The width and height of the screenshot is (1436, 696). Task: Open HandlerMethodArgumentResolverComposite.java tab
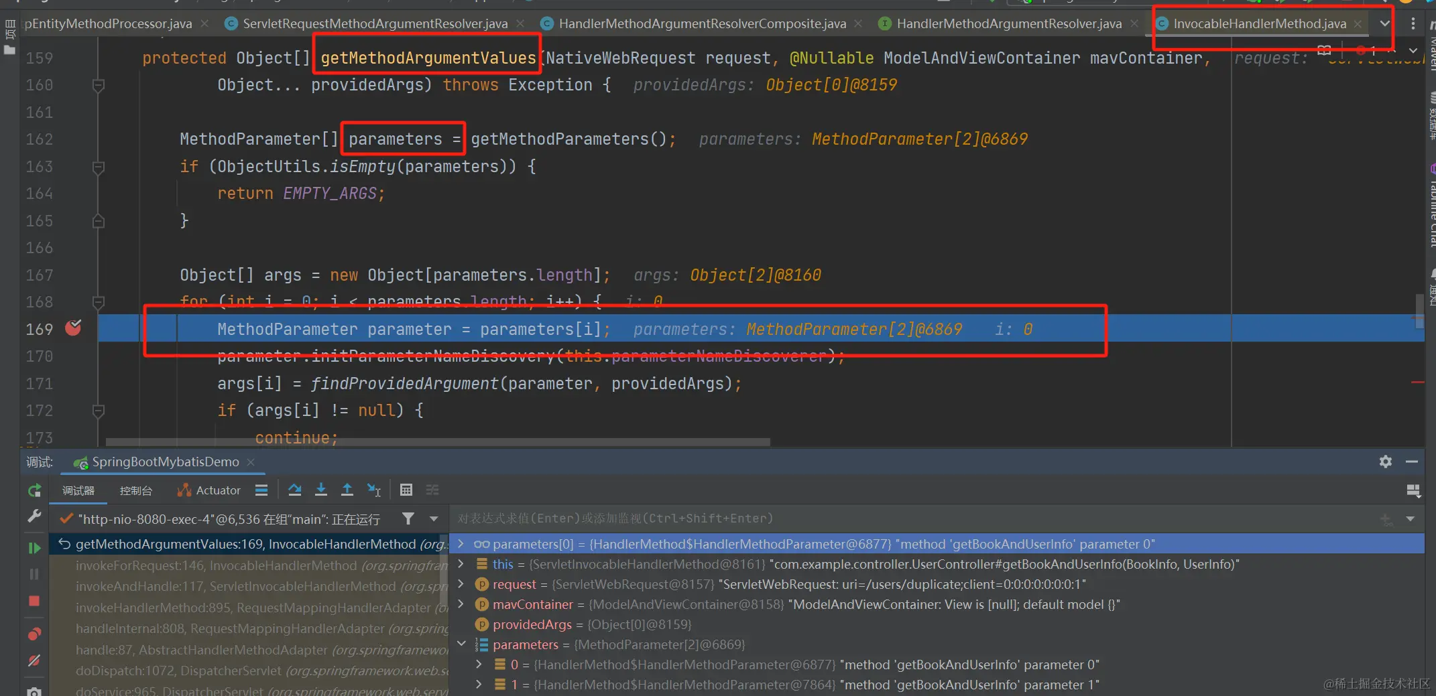(x=702, y=23)
